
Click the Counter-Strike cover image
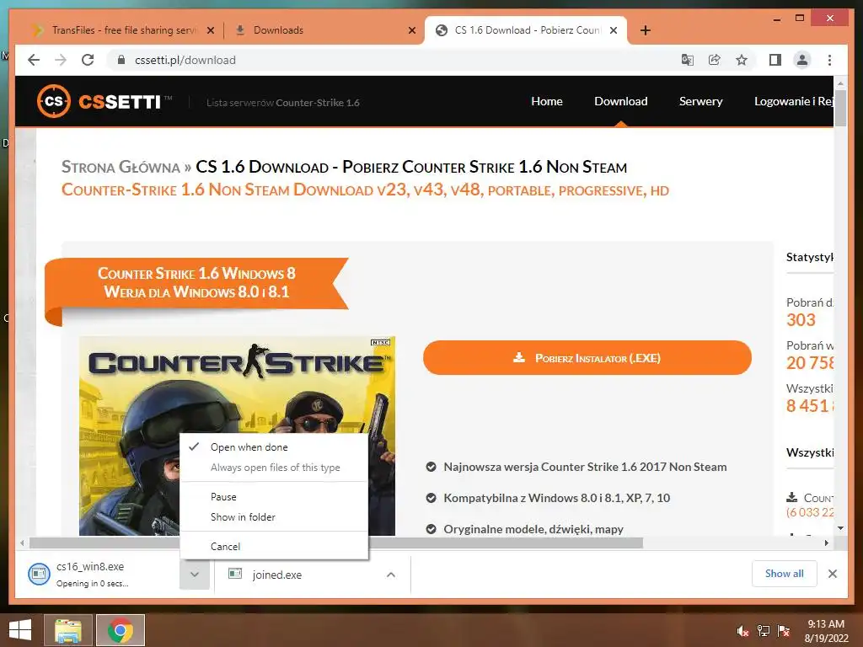(237, 436)
